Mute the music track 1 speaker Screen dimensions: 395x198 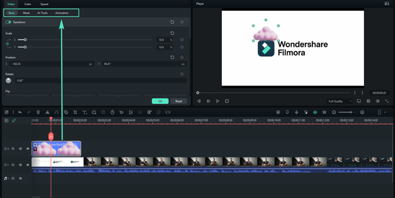tap(20, 178)
